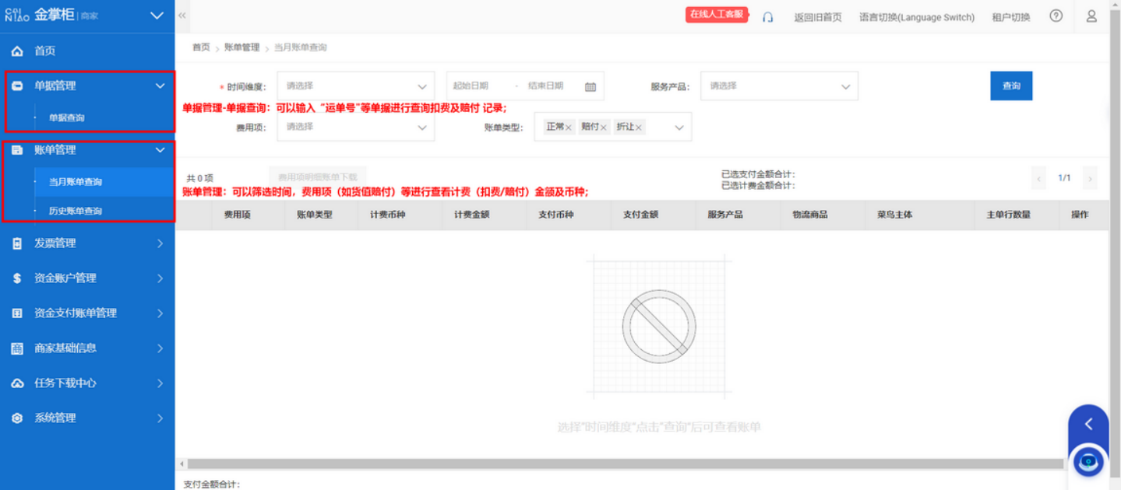Click the home icon beside 首页 in sidebar

click(x=16, y=50)
